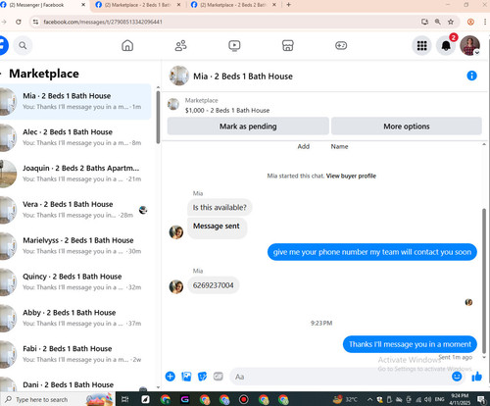
Task: Click the message input field Aa
Action: (x=340, y=377)
